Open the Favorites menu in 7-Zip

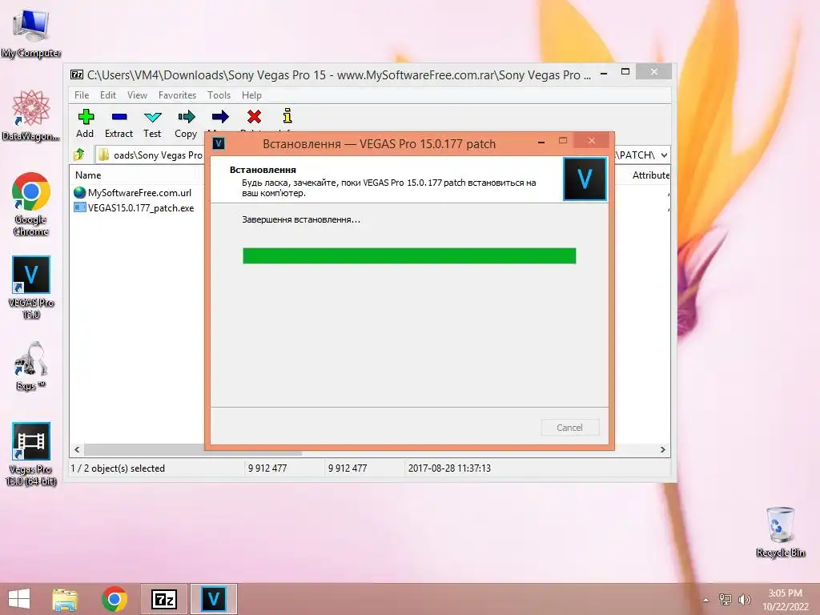click(x=177, y=95)
